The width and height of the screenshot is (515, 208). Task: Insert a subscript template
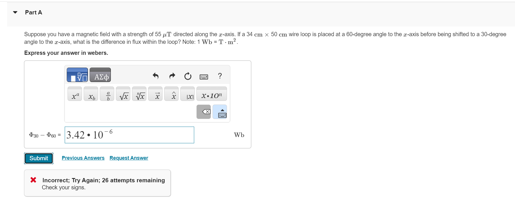point(91,94)
